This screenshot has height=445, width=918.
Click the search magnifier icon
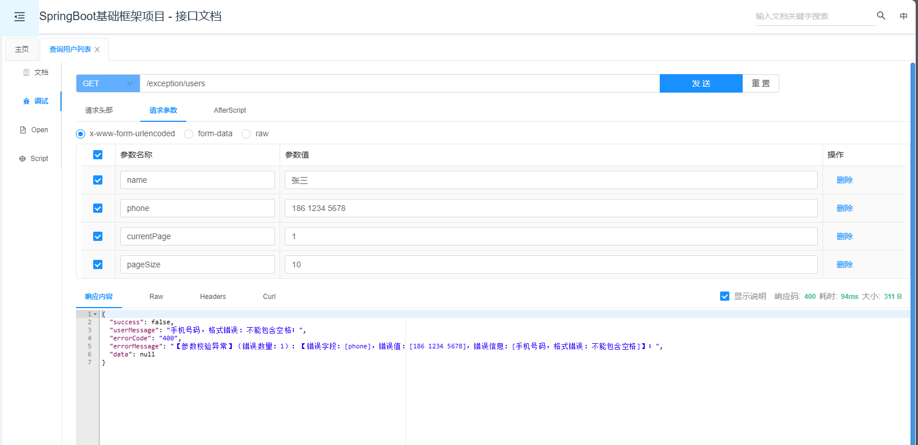(881, 16)
